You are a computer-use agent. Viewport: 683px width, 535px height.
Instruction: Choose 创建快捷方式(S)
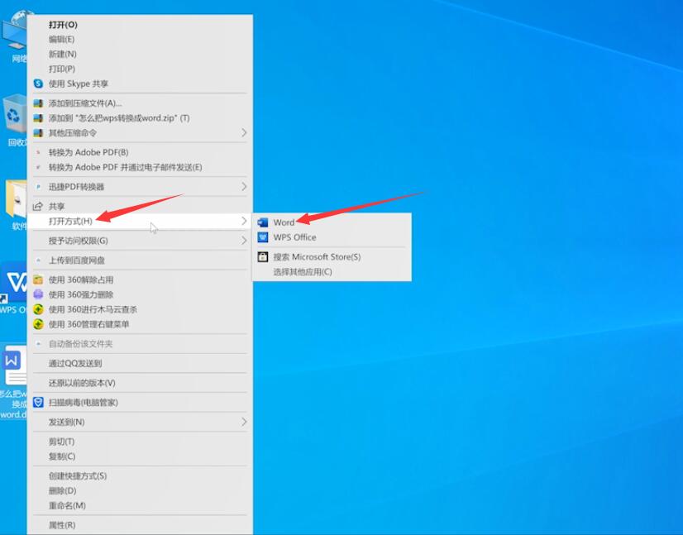140,475
